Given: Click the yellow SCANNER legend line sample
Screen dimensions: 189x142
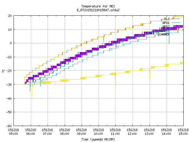Looking at the screenshot, I should [x=176, y=34].
